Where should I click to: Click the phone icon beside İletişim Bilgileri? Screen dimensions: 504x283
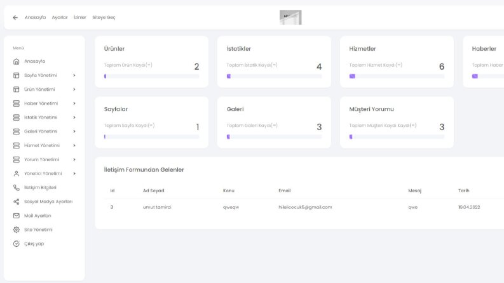(x=17, y=188)
